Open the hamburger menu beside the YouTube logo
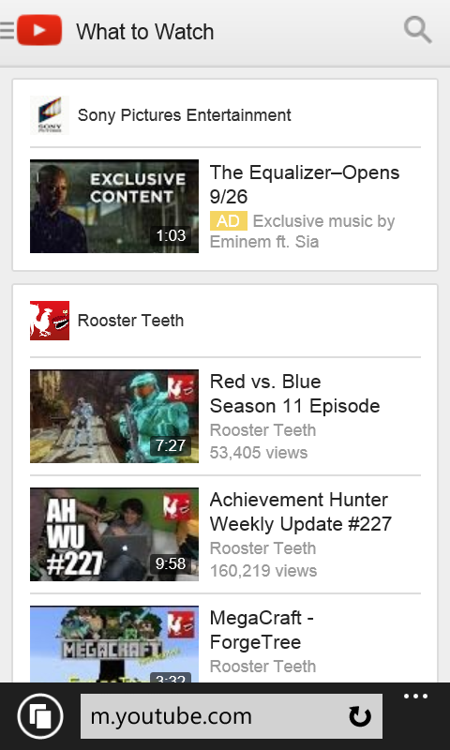 pos(7,31)
